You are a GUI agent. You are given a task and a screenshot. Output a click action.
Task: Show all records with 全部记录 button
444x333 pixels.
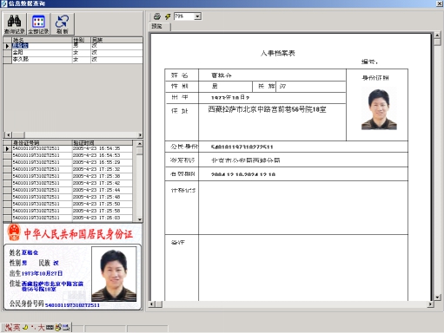pyautogui.click(x=38, y=24)
